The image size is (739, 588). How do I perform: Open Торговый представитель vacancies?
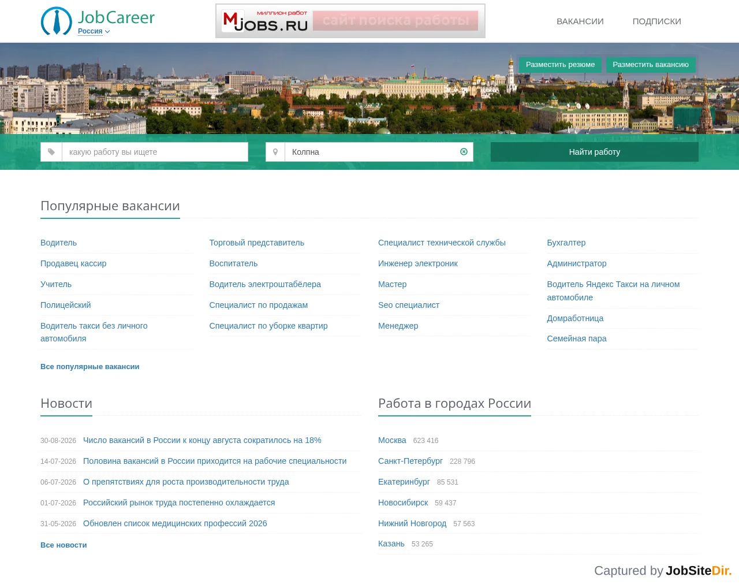[x=257, y=243]
